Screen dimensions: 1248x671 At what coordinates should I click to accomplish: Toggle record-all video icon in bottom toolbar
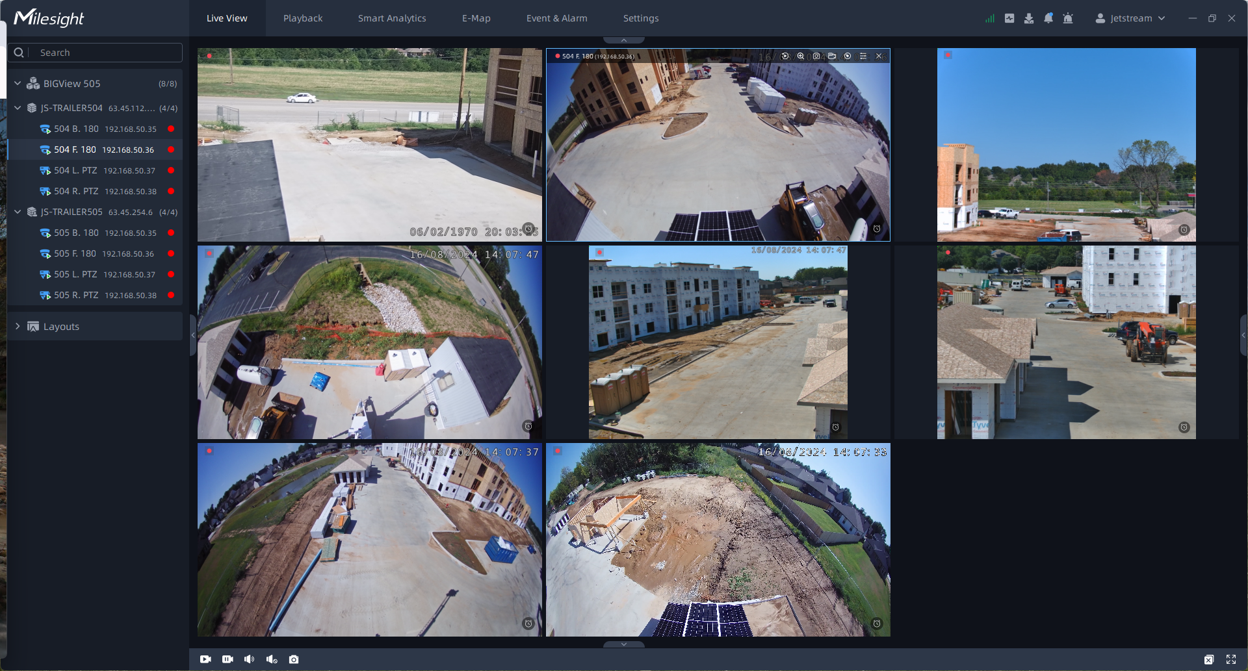[x=227, y=659]
